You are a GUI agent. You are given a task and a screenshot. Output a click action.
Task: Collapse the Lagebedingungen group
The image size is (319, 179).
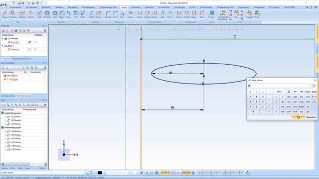point(2,113)
